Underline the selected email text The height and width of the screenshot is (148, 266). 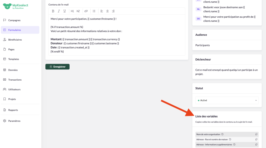click(x=64, y=11)
